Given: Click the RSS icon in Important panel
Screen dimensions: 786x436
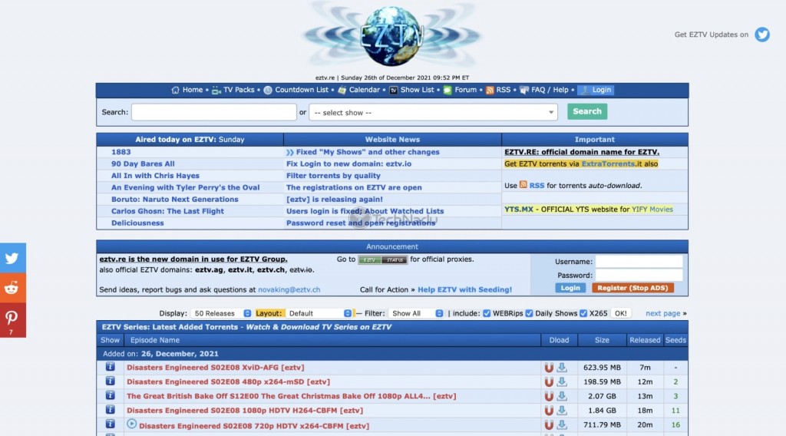Looking at the screenshot, I should [523, 185].
